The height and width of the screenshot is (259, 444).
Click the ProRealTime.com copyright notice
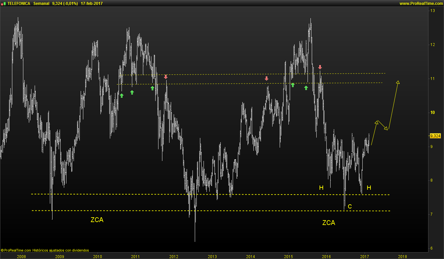45,250
